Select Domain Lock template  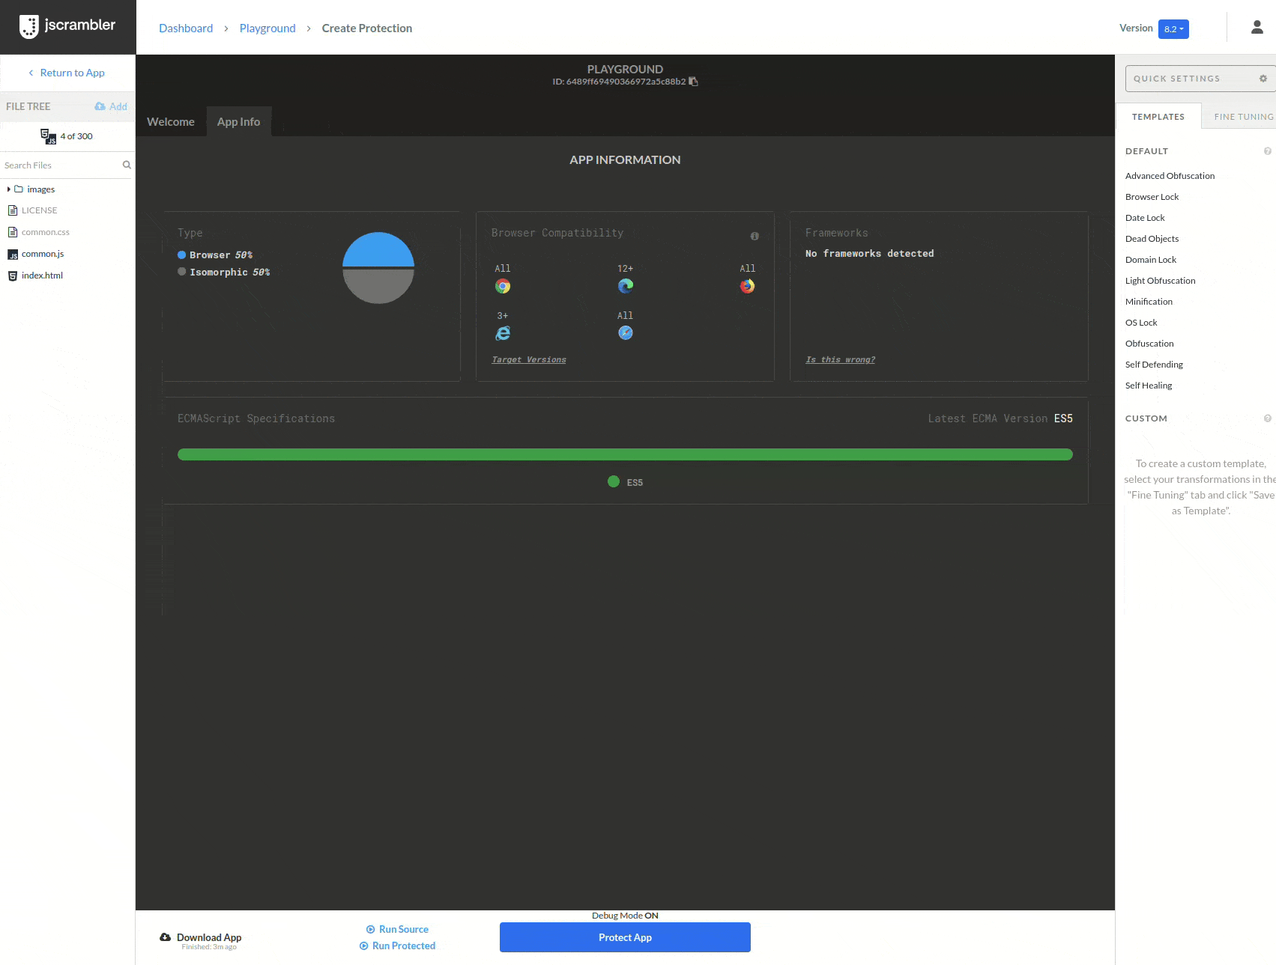(1151, 260)
